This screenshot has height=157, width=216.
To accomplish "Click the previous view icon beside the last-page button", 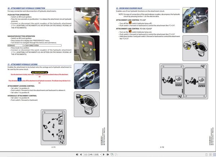I will point(112,154).
